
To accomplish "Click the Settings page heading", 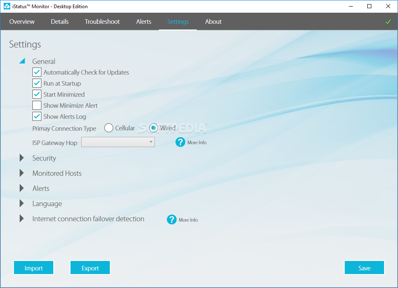I will click(x=25, y=44).
